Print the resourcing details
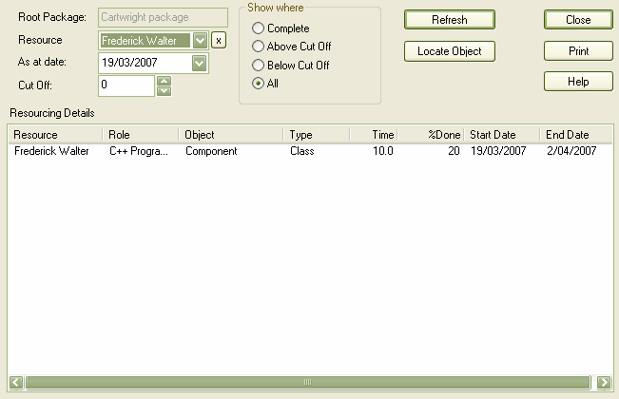Image resolution: width=619 pixels, height=399 pixels. point(578,51)
